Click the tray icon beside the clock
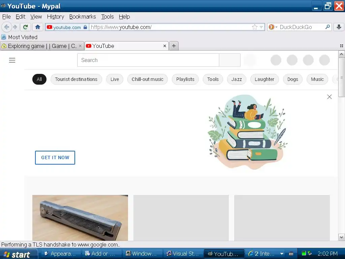345x259 pixels. click(x=310, y=253)
